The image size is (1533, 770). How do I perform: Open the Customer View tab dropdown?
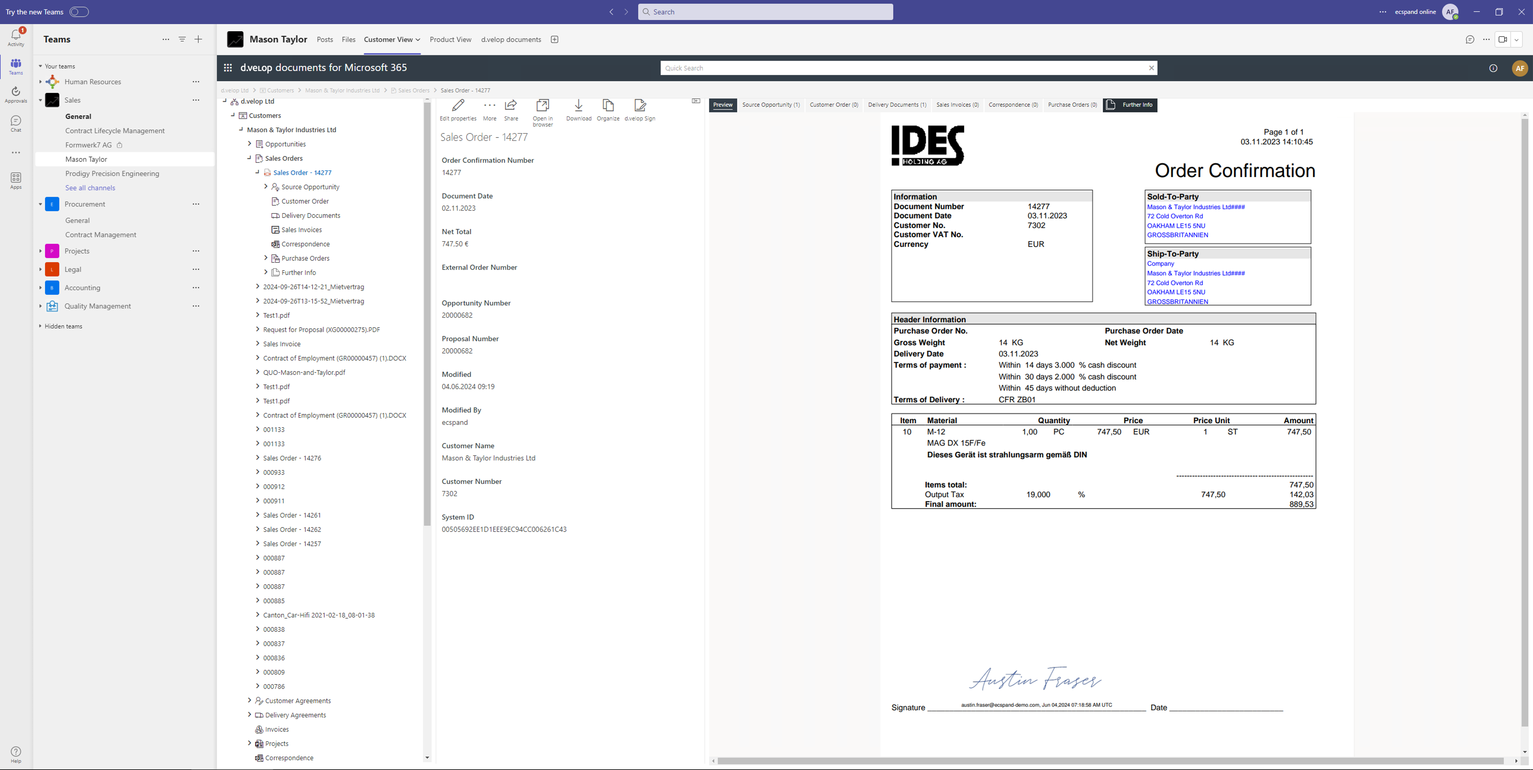point(418,40)
